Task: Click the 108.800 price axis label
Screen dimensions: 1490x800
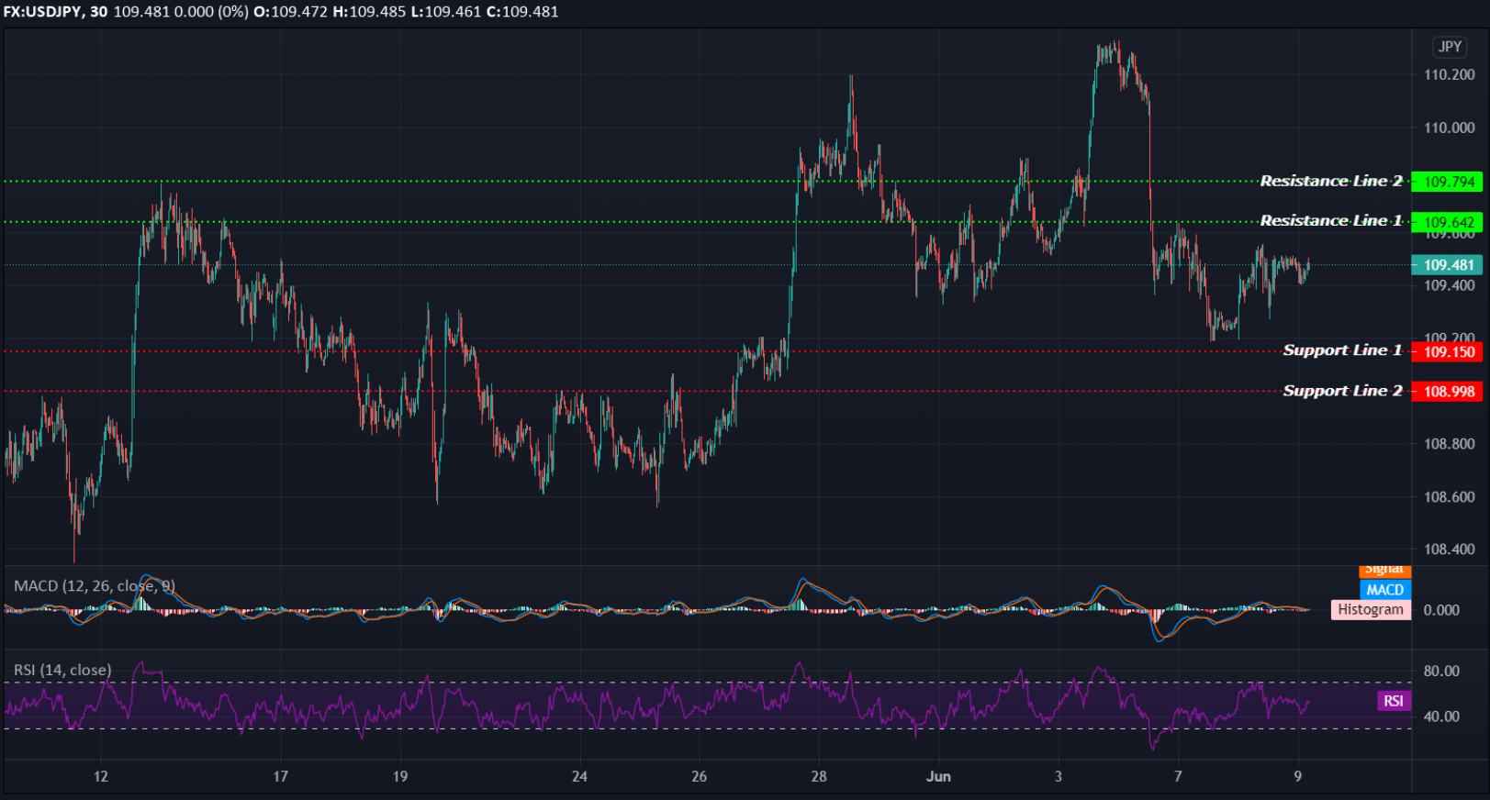Action: pos(1450,444)
